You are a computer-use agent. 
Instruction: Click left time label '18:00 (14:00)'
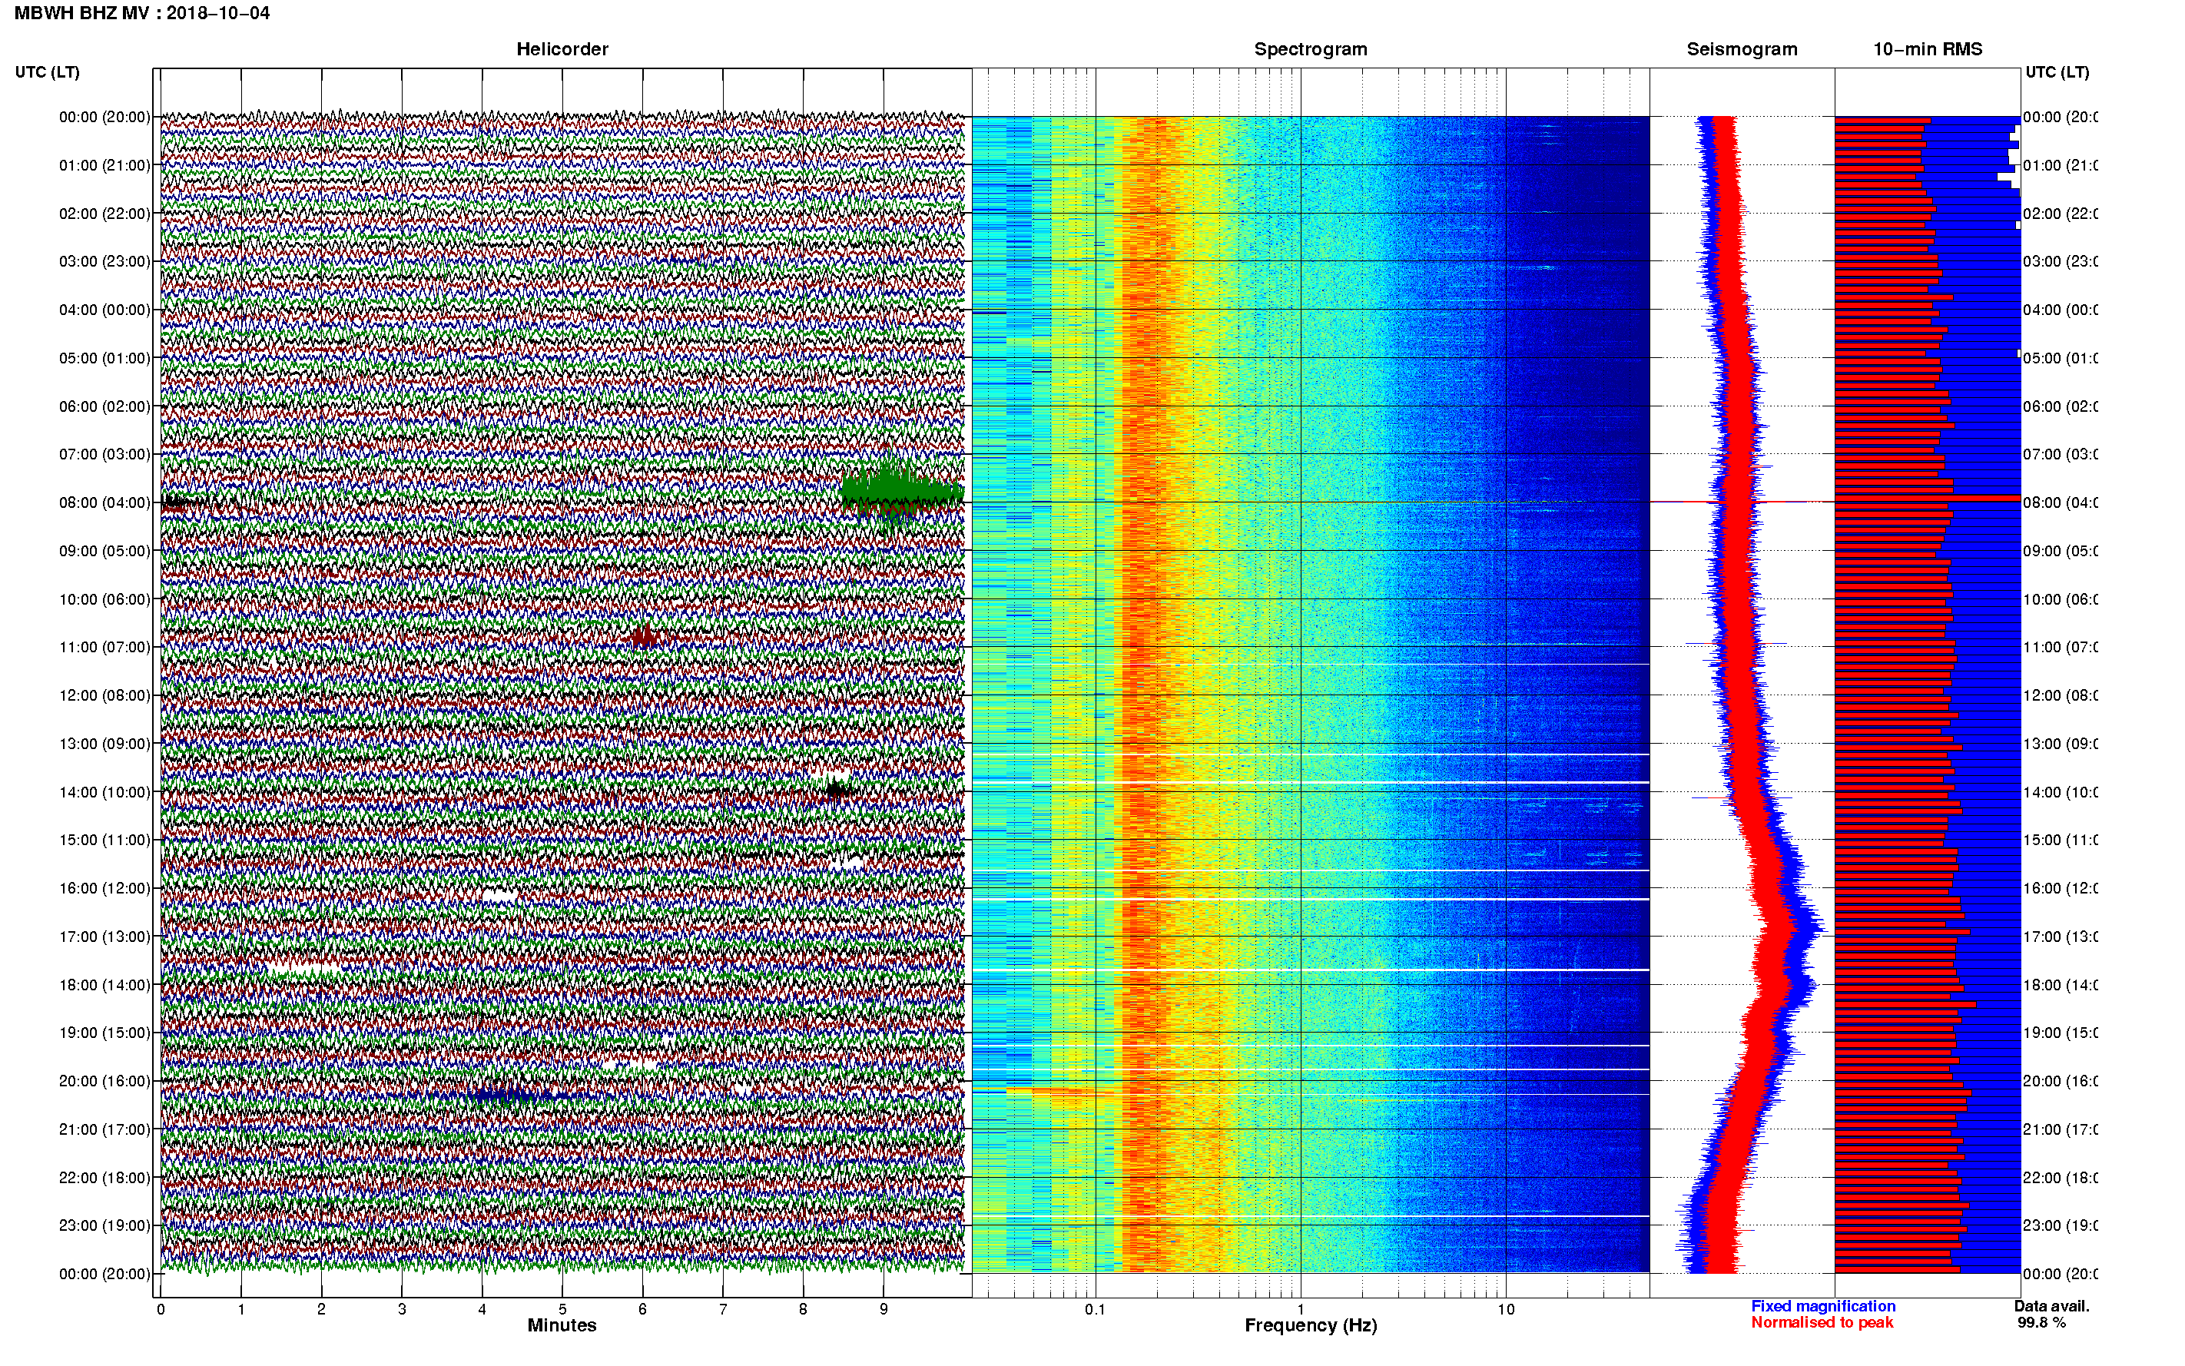pyautogui.click(x=104, y=985)
